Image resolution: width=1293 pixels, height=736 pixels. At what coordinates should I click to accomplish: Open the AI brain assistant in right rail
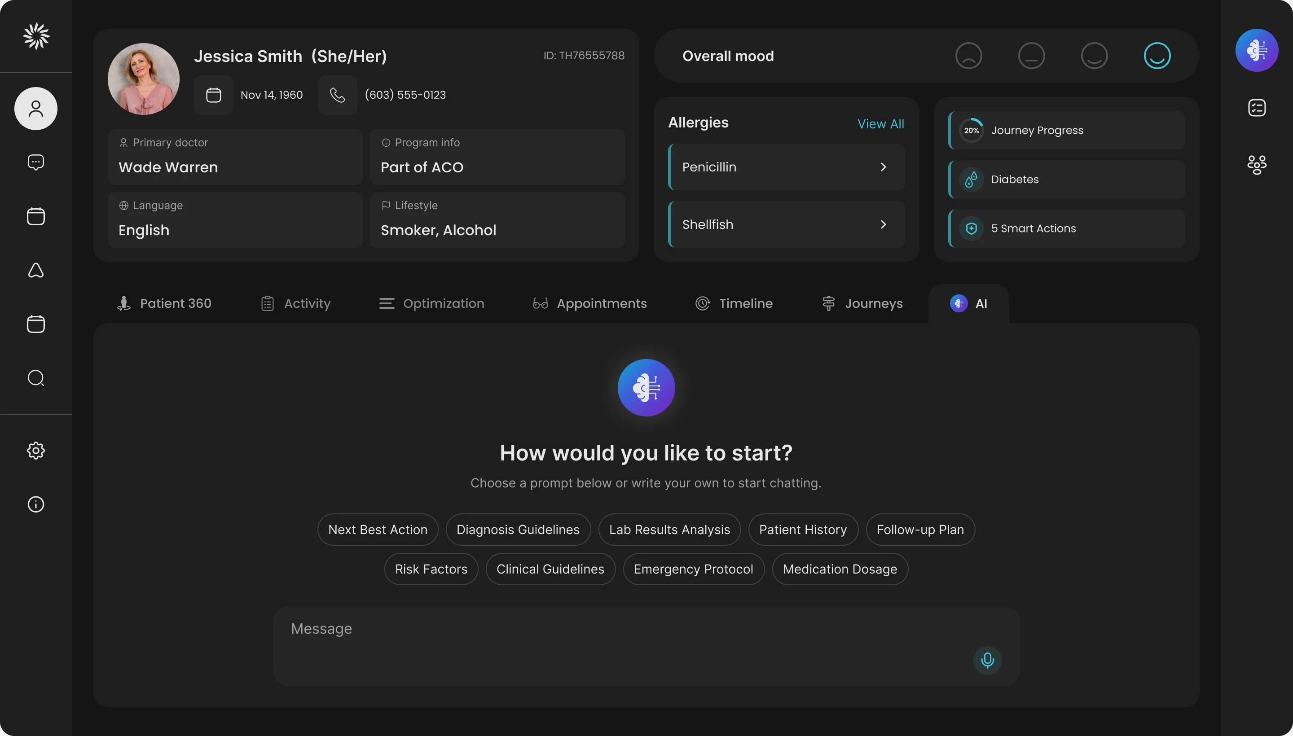1257,51
